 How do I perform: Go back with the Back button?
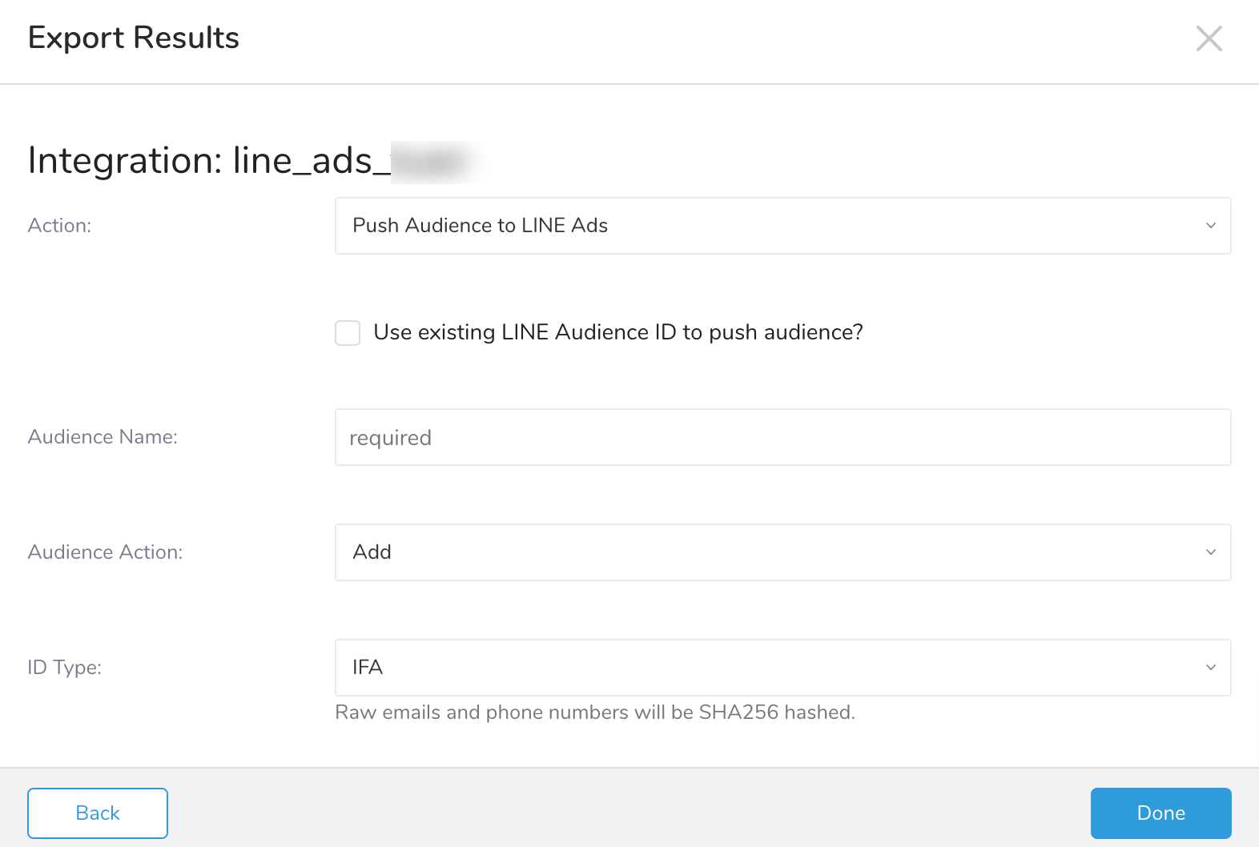click(98, 813)
